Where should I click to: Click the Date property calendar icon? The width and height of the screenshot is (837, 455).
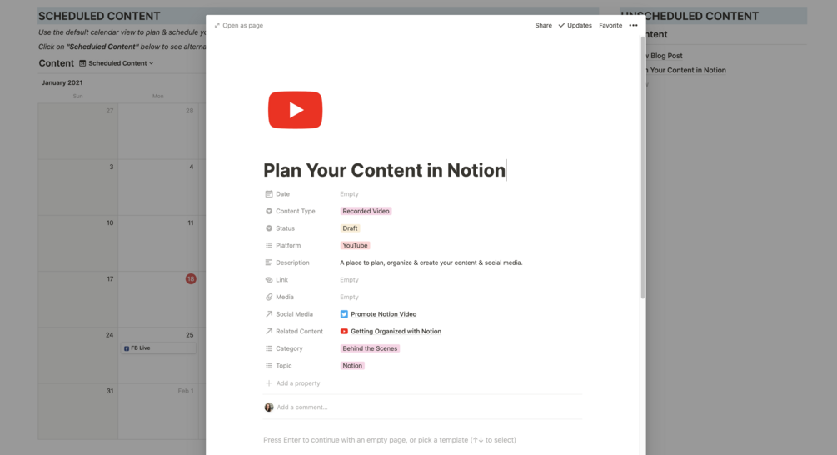pos(269,194)
